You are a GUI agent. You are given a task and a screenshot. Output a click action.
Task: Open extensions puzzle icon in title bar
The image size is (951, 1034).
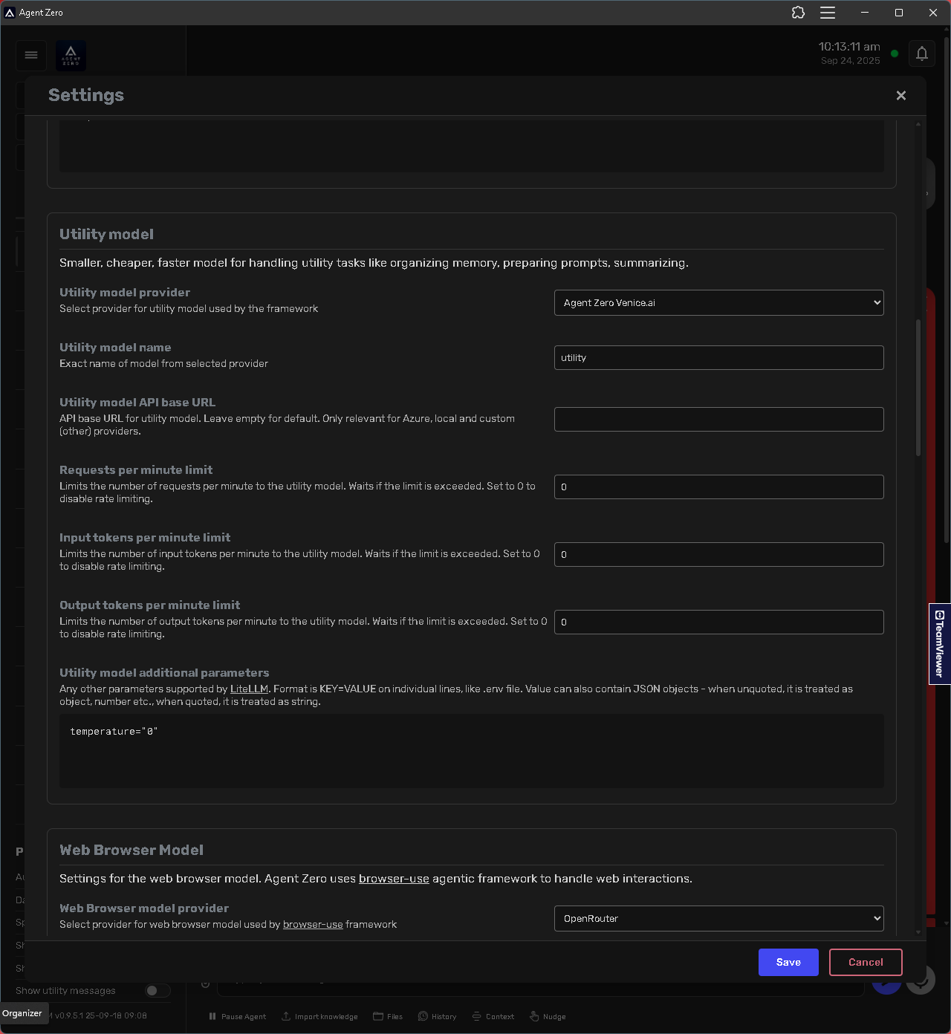click(x=798, y=13)
